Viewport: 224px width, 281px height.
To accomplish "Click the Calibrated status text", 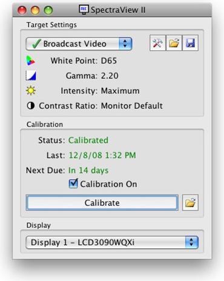I will [x=88, y=140].
